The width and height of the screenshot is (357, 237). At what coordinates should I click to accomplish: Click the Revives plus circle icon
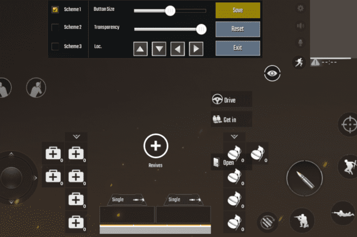(156, 146)
